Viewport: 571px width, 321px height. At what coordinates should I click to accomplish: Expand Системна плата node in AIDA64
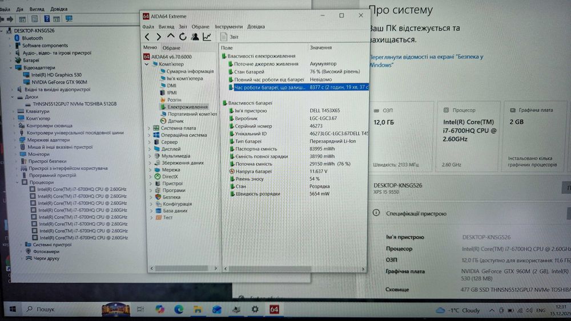(149, 128)
